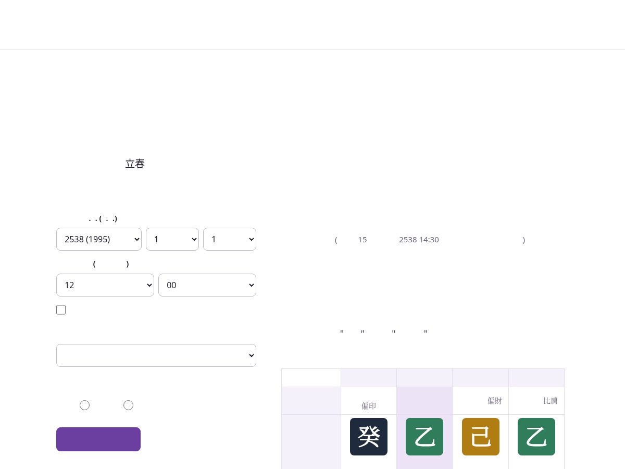Click the dark navy 癸 stem tile
Viewport: 625px width, 469px height.
tap(369, 437)
